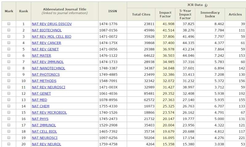This screenshot has width=246, height=147.
Task: Follow the NAT REV NEUROSCI link
Action: click(x=49, y=87)
